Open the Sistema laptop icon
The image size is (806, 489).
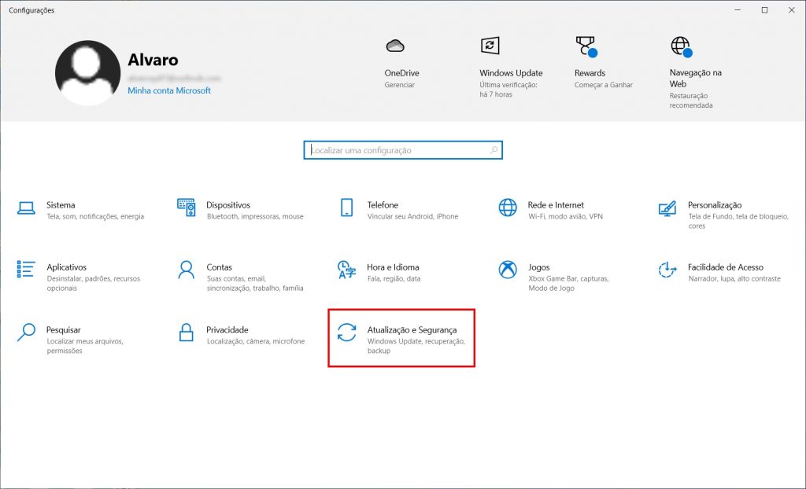pos(27,208)
